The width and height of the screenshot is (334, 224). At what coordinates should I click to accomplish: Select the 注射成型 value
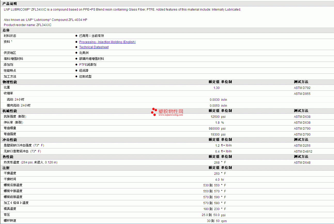pos(85,77)
